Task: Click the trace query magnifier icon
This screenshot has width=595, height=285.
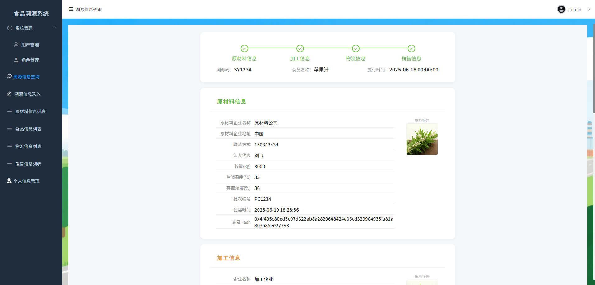Action: click(9, 76)
